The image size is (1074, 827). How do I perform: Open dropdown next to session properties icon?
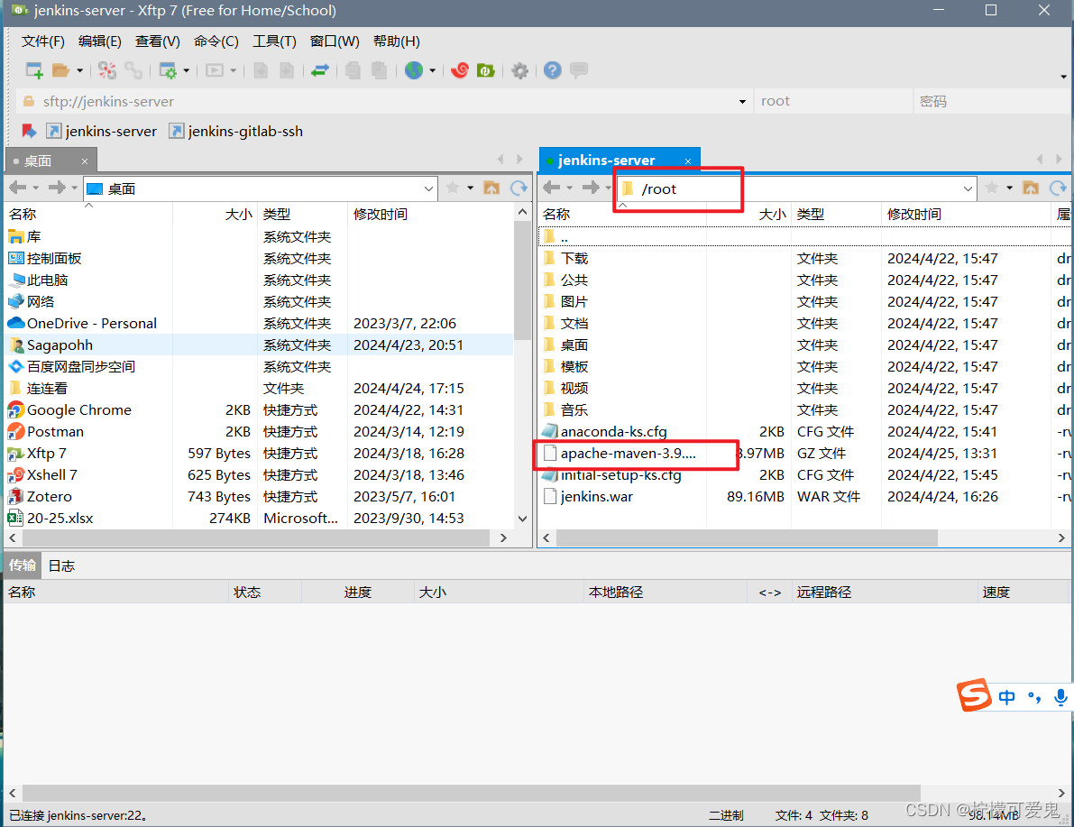tap(187, 70)
